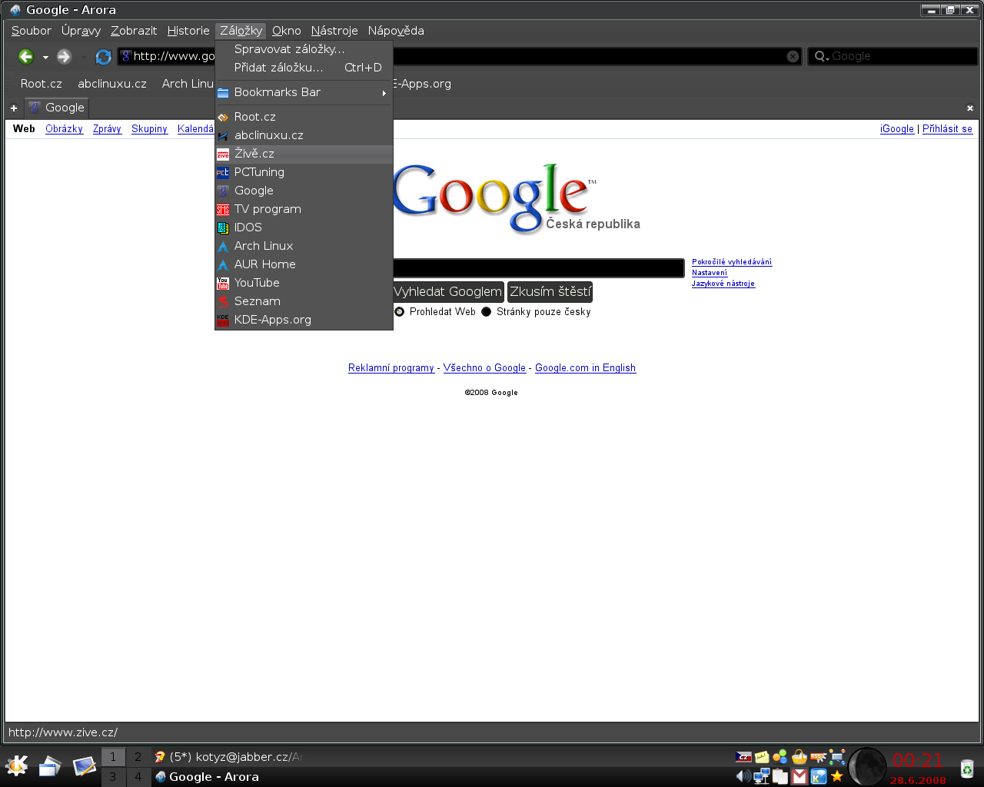
Task: Choose Spravovat záložky in the menu
Action: [304, 49]
